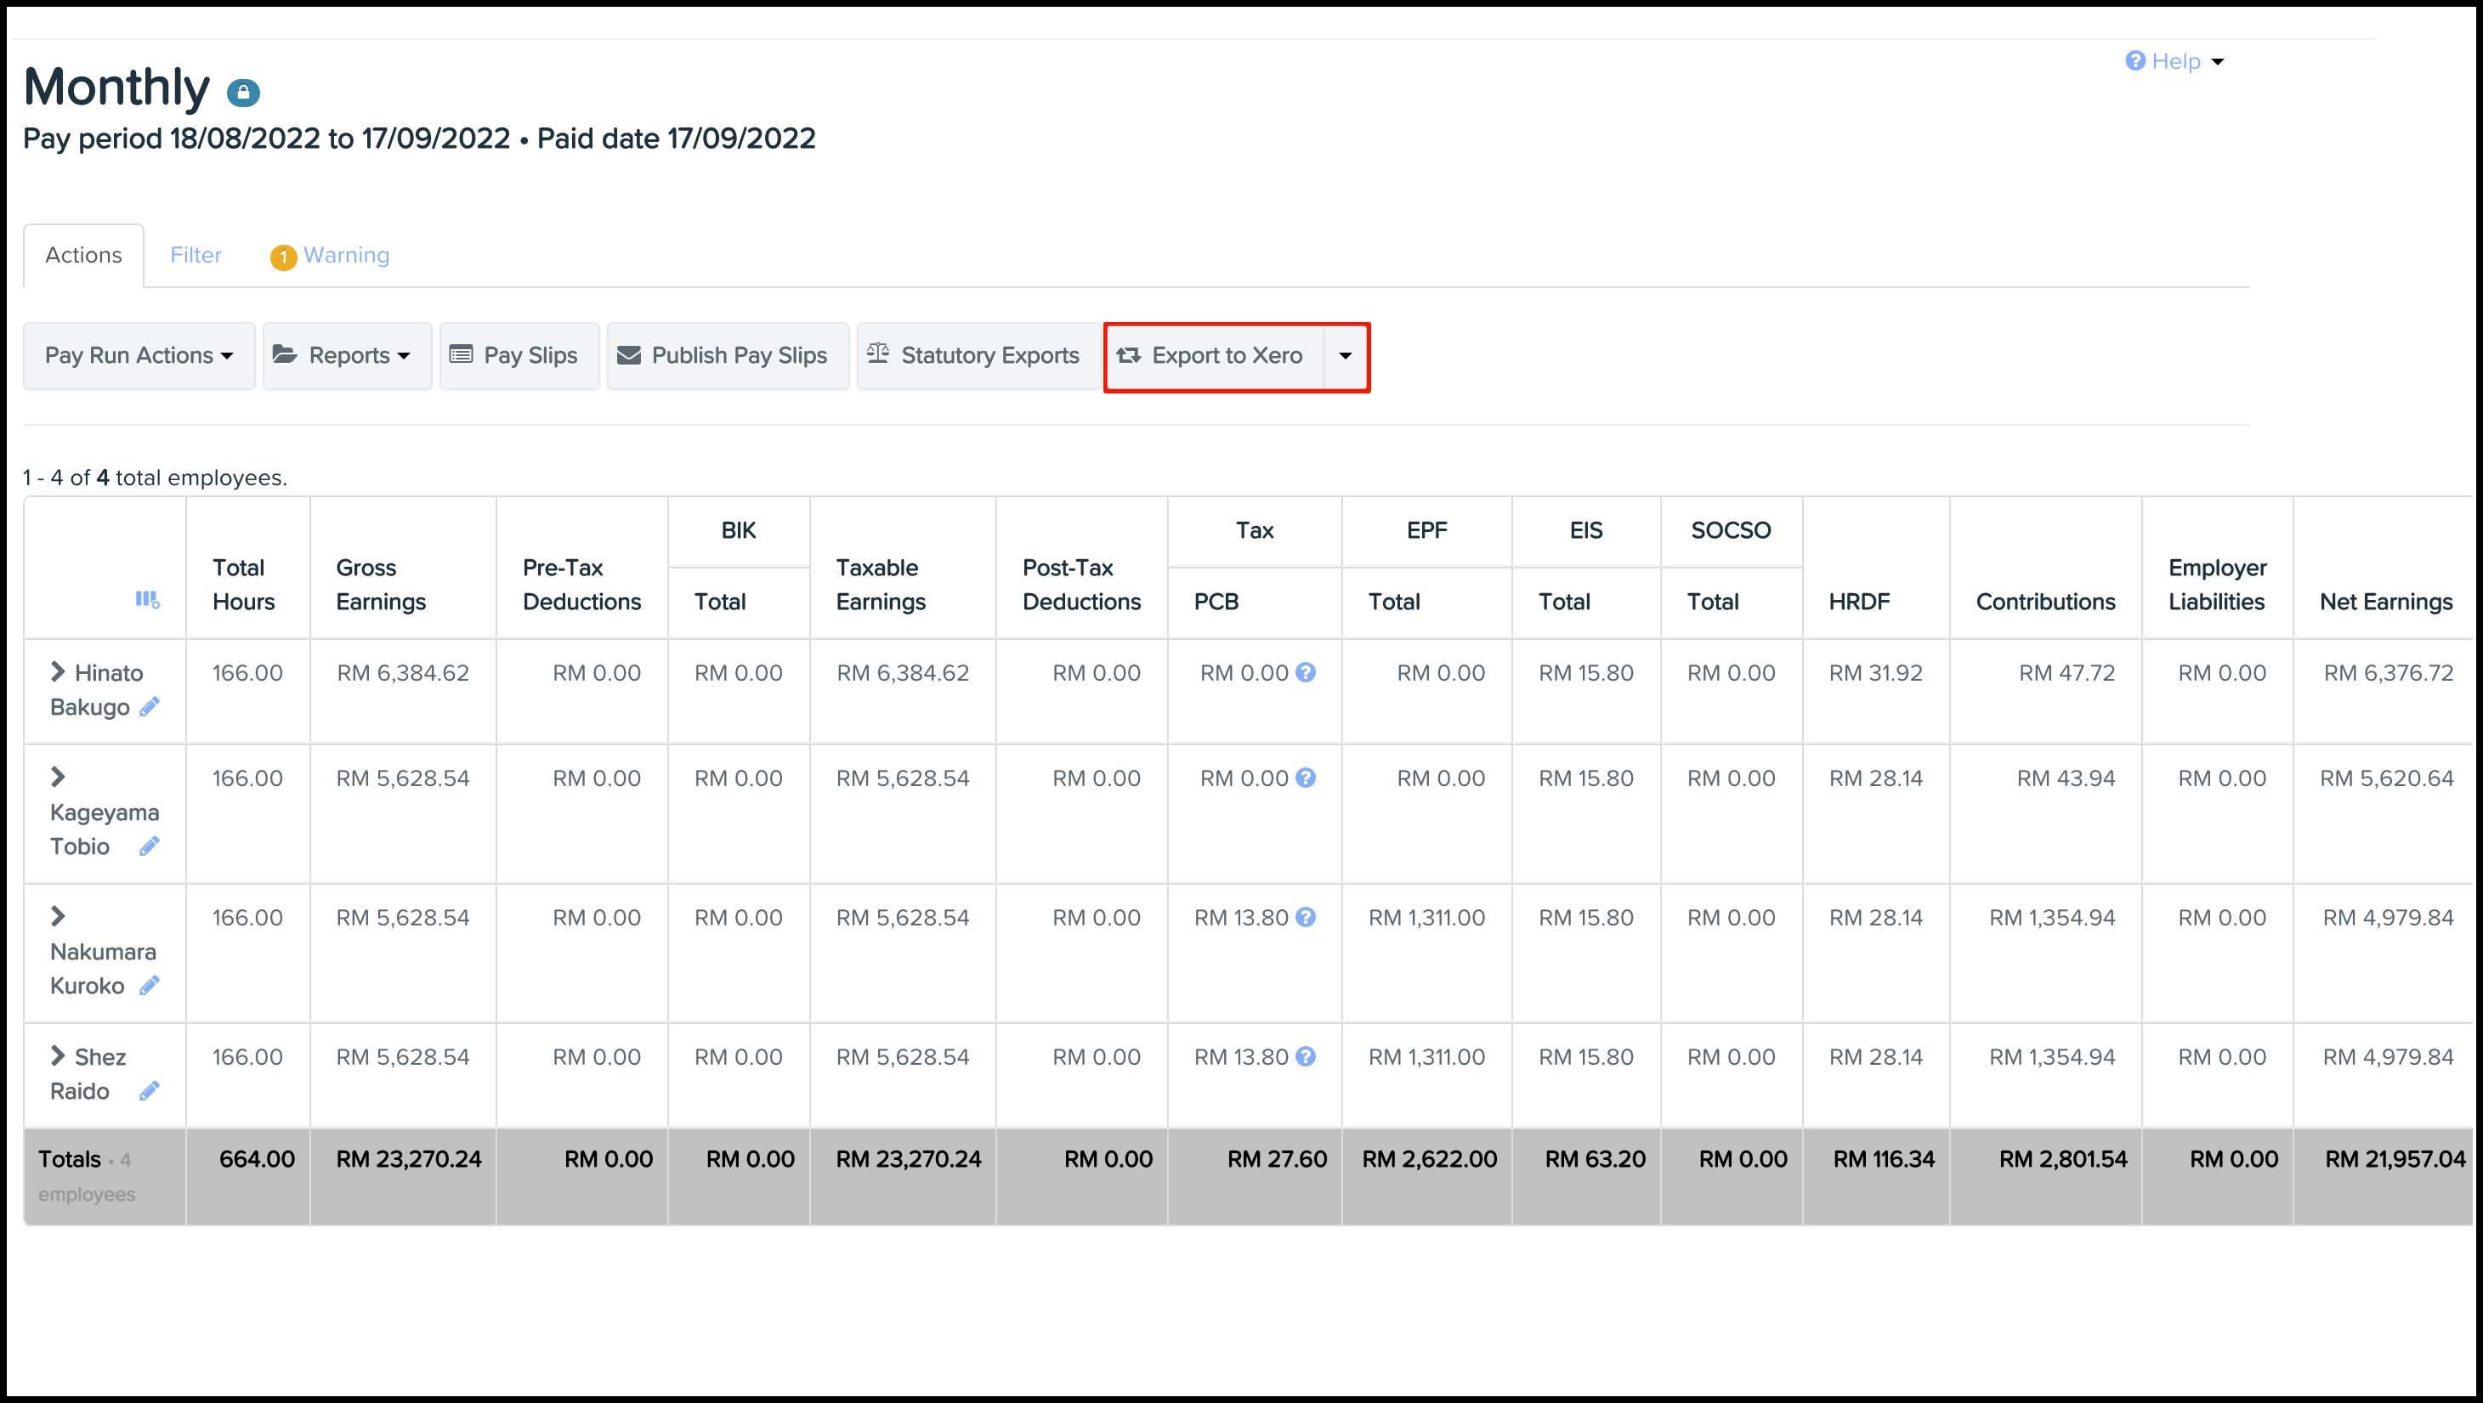The image size is (2483, 1403).
Task: Expand Nakumara Kuroko row chevron
Action: [58, 916]
